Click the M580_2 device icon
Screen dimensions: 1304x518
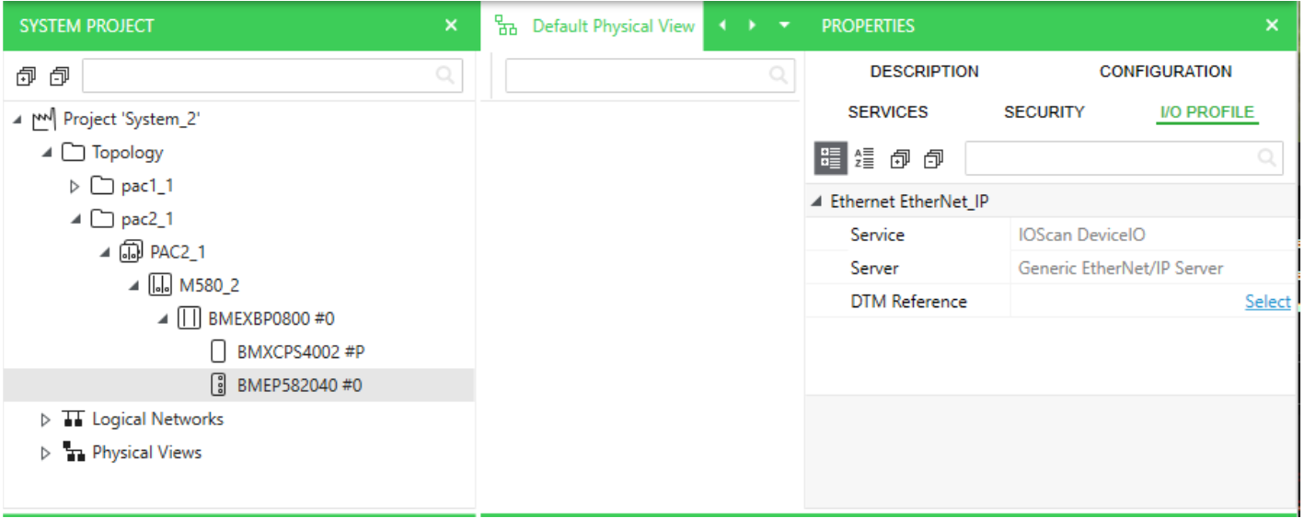pyautogui.click(x=159, y=285)
